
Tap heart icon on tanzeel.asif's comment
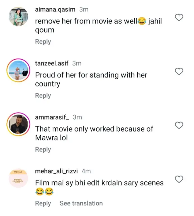tap(179, 72)
